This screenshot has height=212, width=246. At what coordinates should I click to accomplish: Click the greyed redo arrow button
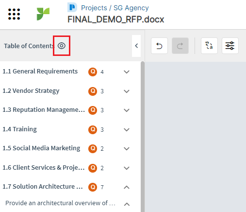tap(180, 46)
